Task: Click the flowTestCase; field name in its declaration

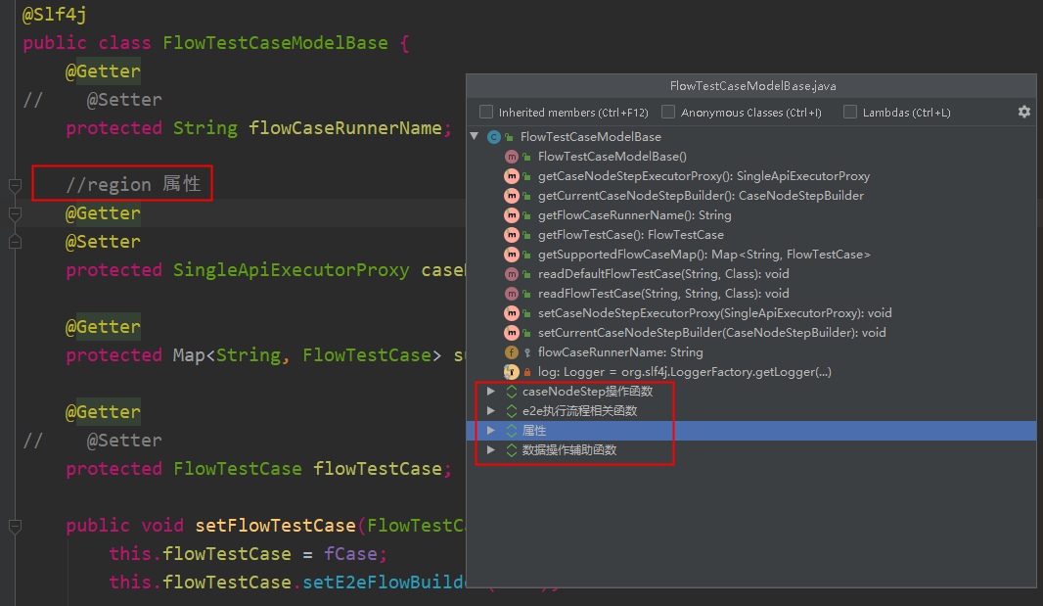Action: [x=382, y=469]
